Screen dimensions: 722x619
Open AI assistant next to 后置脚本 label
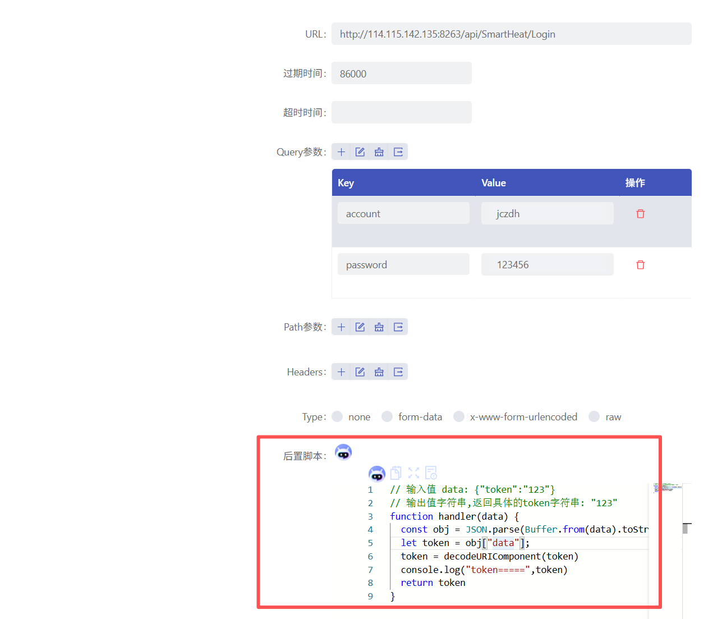coord(343,452)
